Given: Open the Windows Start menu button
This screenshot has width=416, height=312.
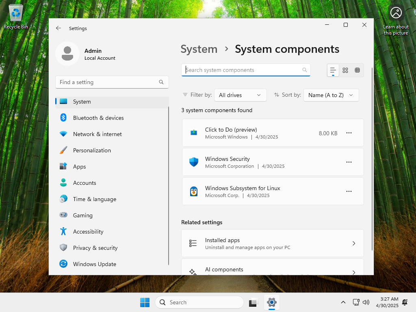Looking at the screenshot, I should (x=145, y=302).
